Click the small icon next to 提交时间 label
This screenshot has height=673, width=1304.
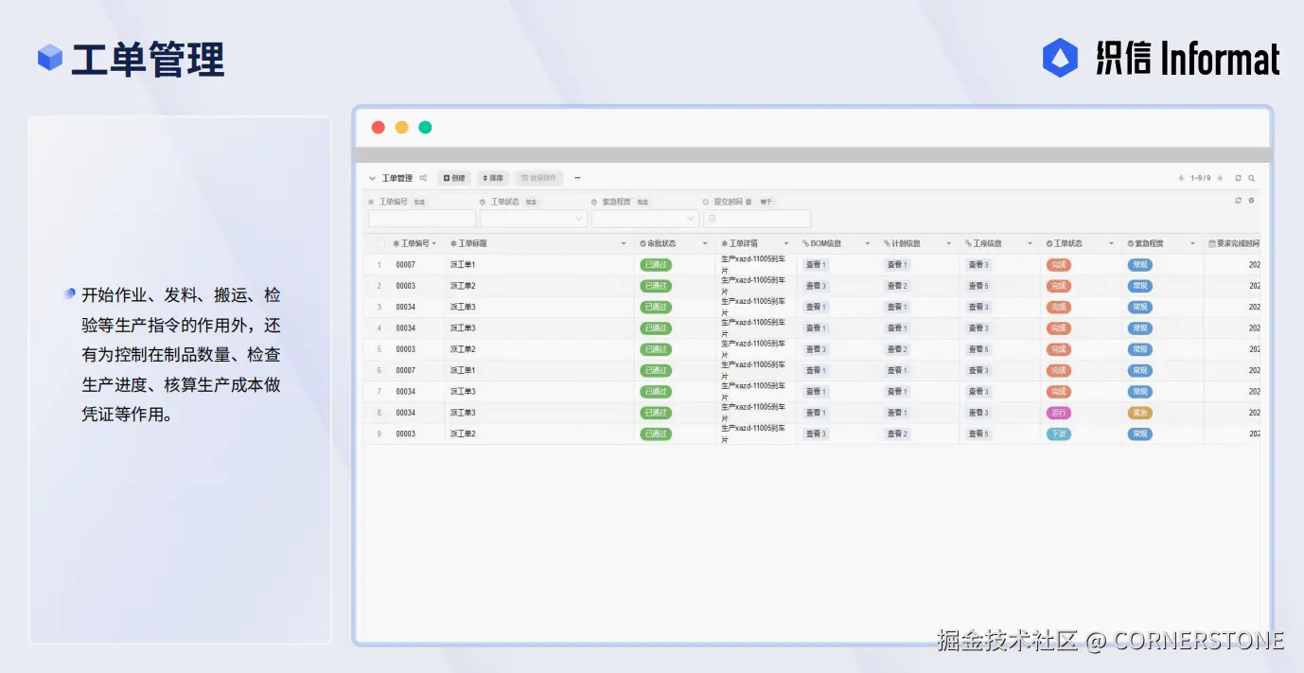[x=749, y=202]
